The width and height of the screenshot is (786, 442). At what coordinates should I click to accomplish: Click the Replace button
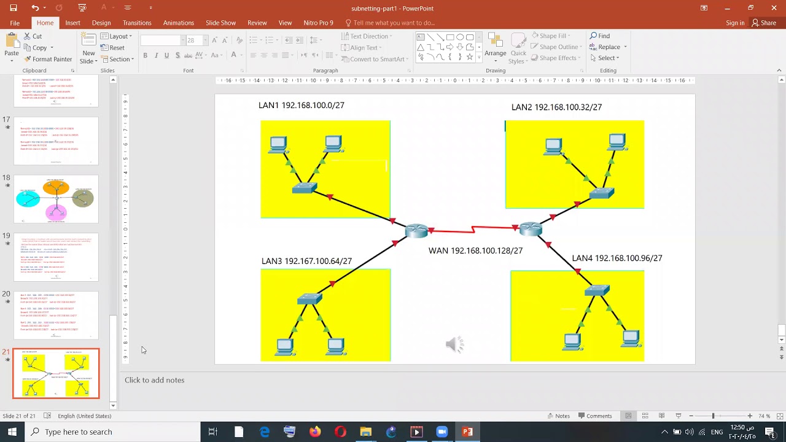pos(608,47)
